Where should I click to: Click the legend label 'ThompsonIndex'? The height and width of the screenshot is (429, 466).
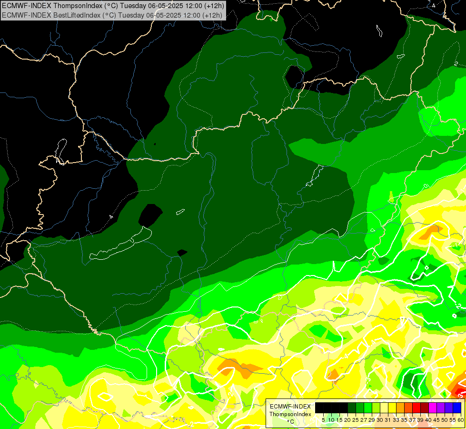[290, 414]
